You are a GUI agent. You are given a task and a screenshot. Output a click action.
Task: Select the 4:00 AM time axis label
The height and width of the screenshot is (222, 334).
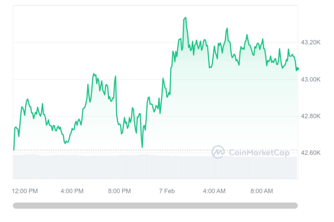[214, 191]
